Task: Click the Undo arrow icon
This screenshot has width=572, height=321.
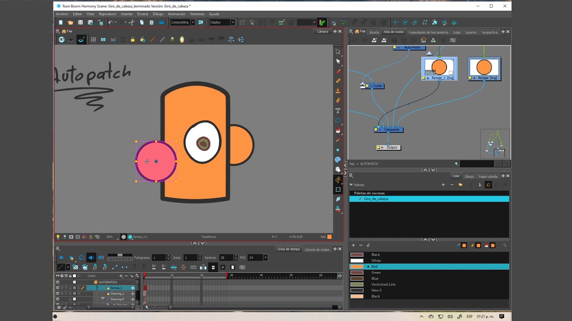Action: [x=110, y=22]
